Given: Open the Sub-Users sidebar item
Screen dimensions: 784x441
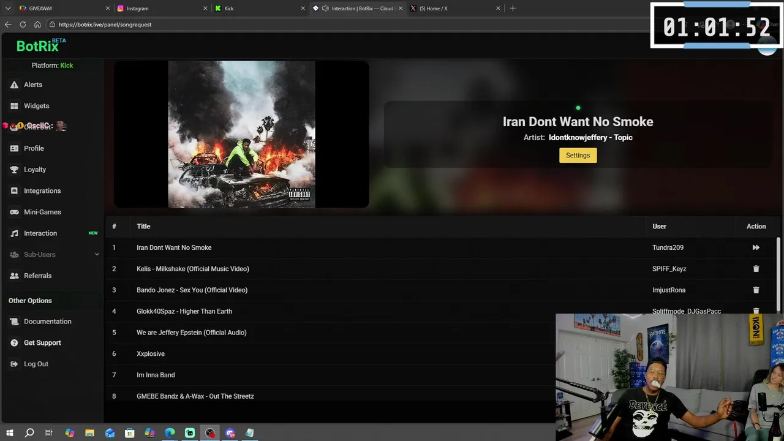Looking at the screenshot, I should click(53, 254).
